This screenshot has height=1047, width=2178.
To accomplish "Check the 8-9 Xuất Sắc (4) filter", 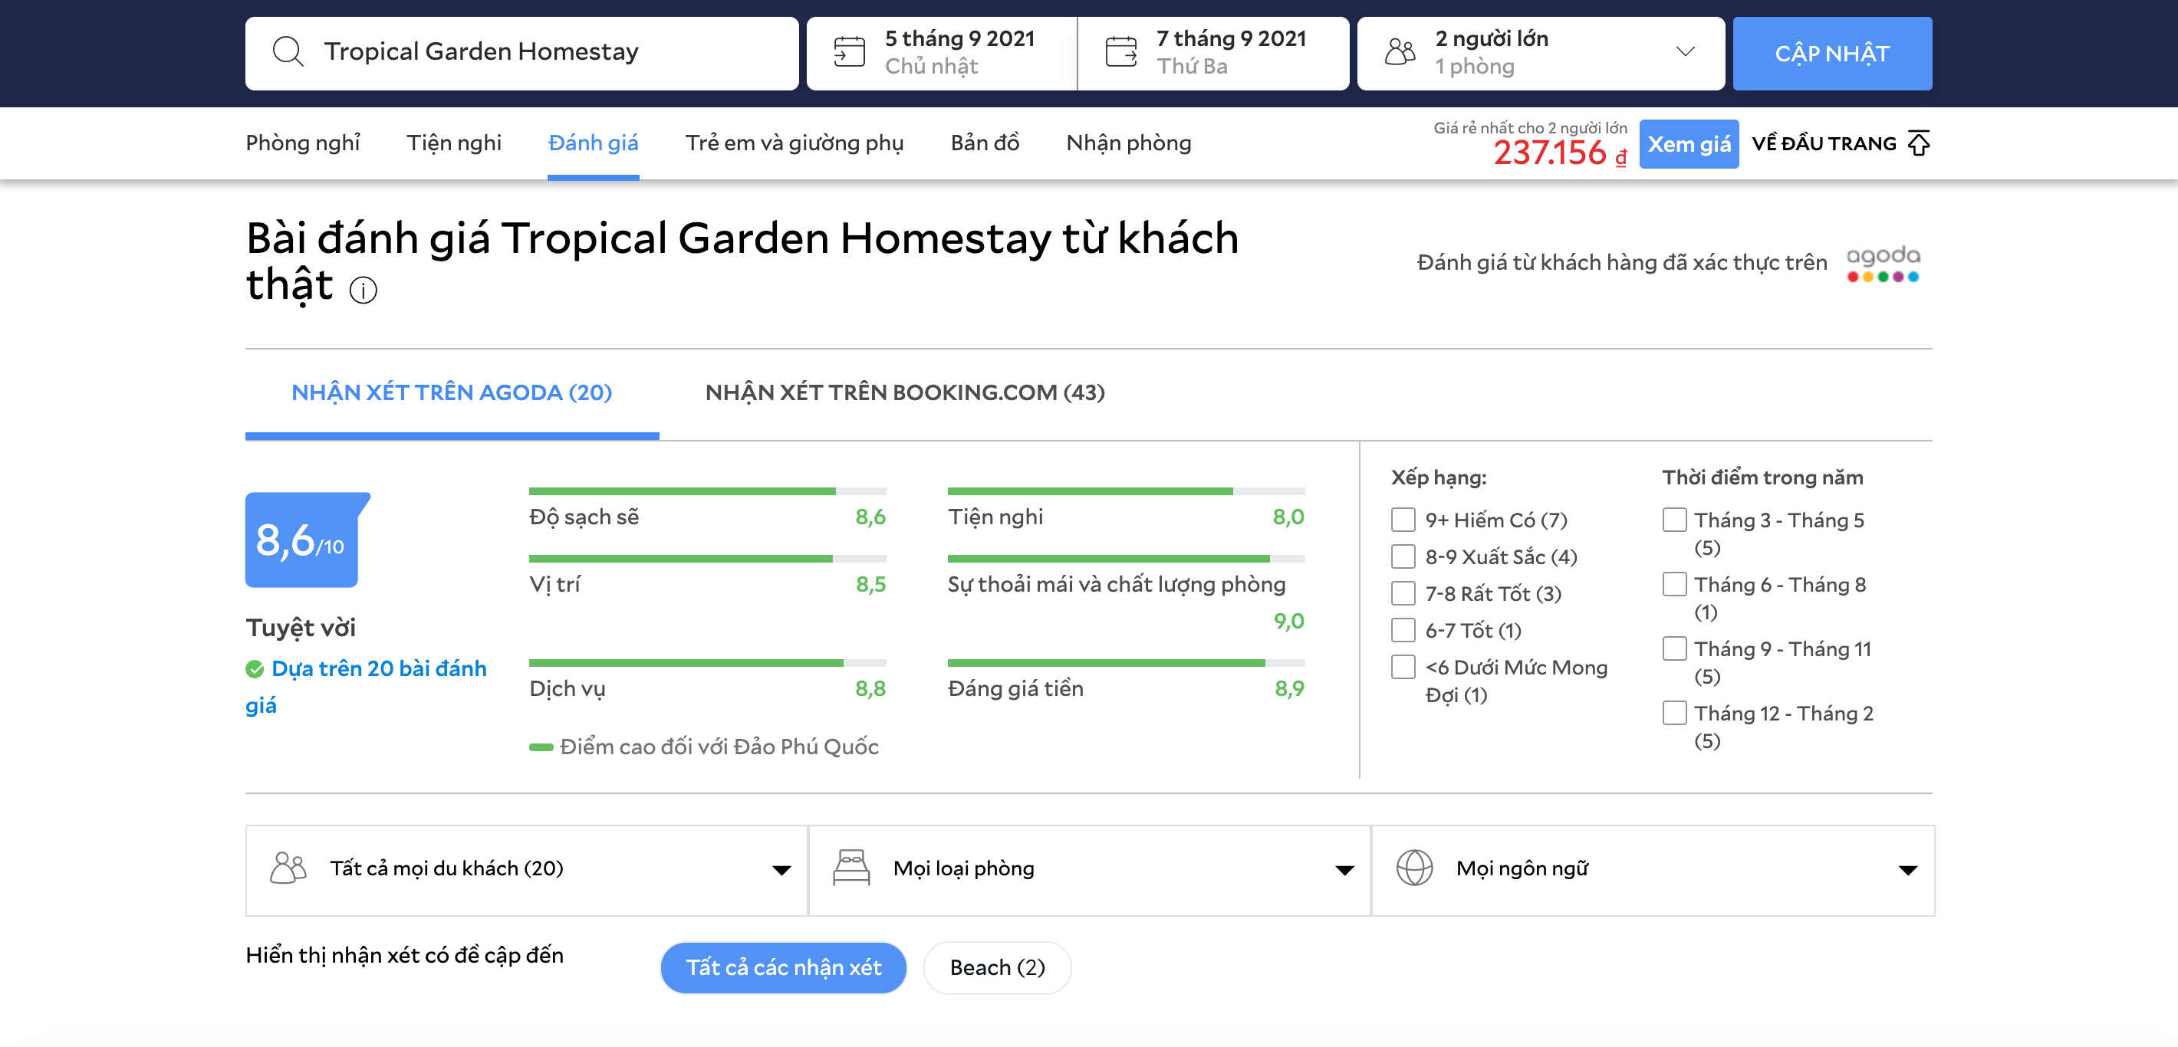I will pyautogui.click(x=1403, y=557).
